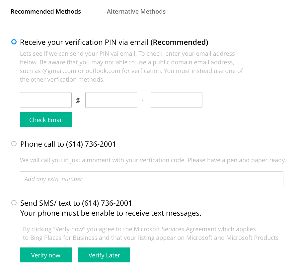Click the 'Your phone must be enable' message
296x275 pixels.
[x=111, y=213]
